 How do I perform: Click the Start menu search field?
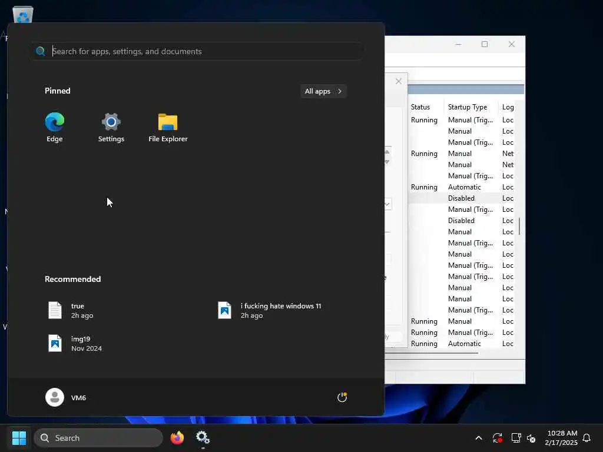click(197, 51)
